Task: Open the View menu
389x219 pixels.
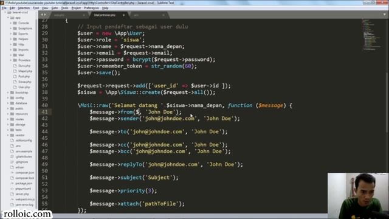Action: coord(45,8)
